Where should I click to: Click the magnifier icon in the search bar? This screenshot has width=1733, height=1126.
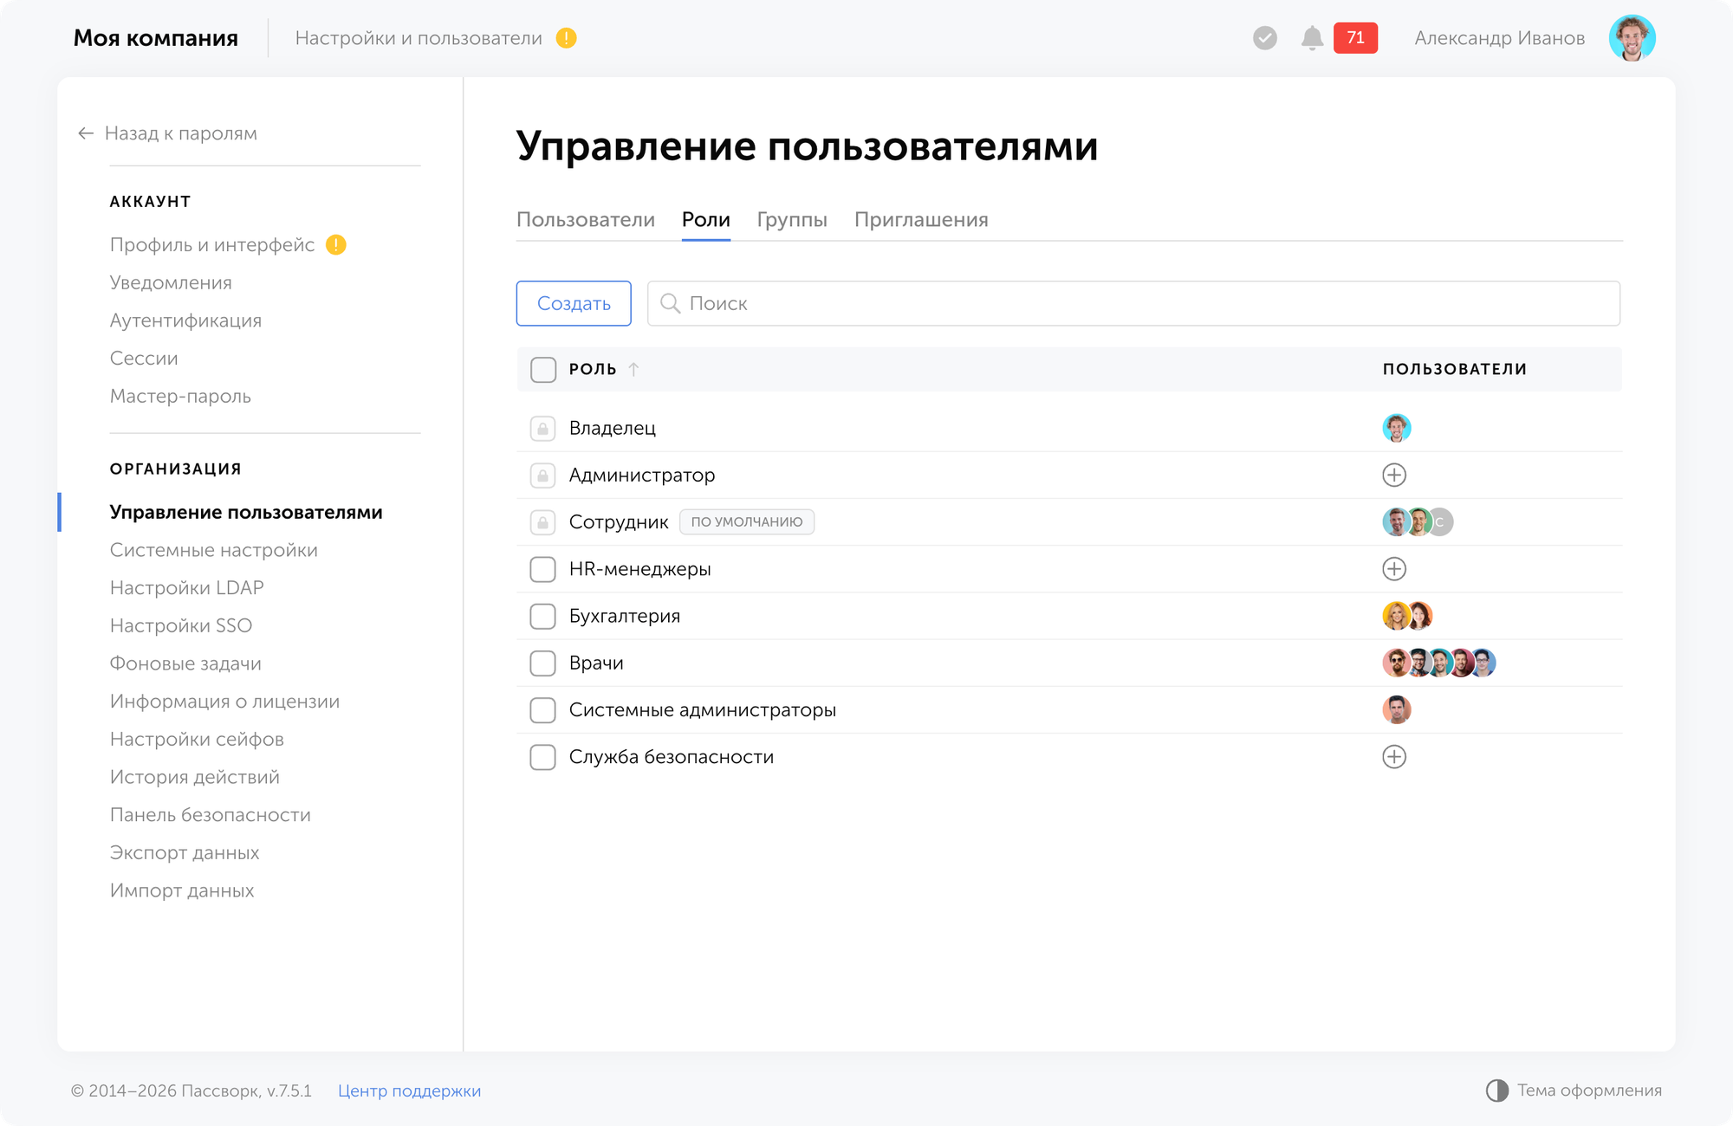(670, 303)
